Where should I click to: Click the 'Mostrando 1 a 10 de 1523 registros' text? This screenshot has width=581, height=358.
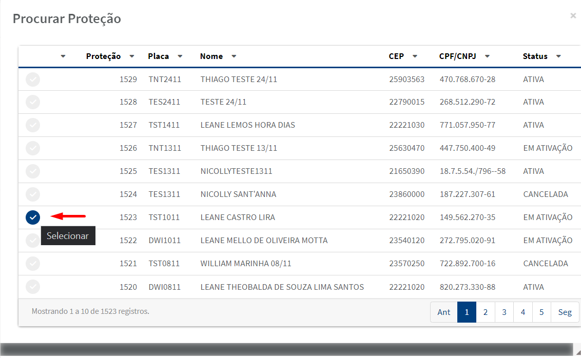90,311
